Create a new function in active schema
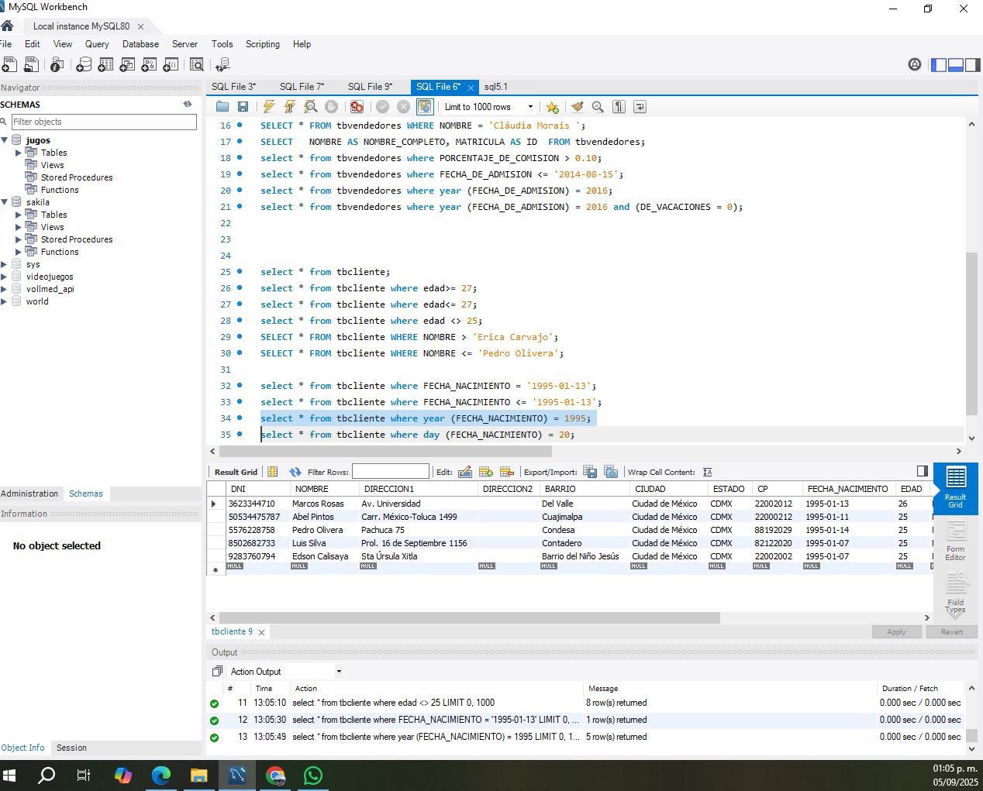Screen dimensions: 983x791 coord(171,64)
